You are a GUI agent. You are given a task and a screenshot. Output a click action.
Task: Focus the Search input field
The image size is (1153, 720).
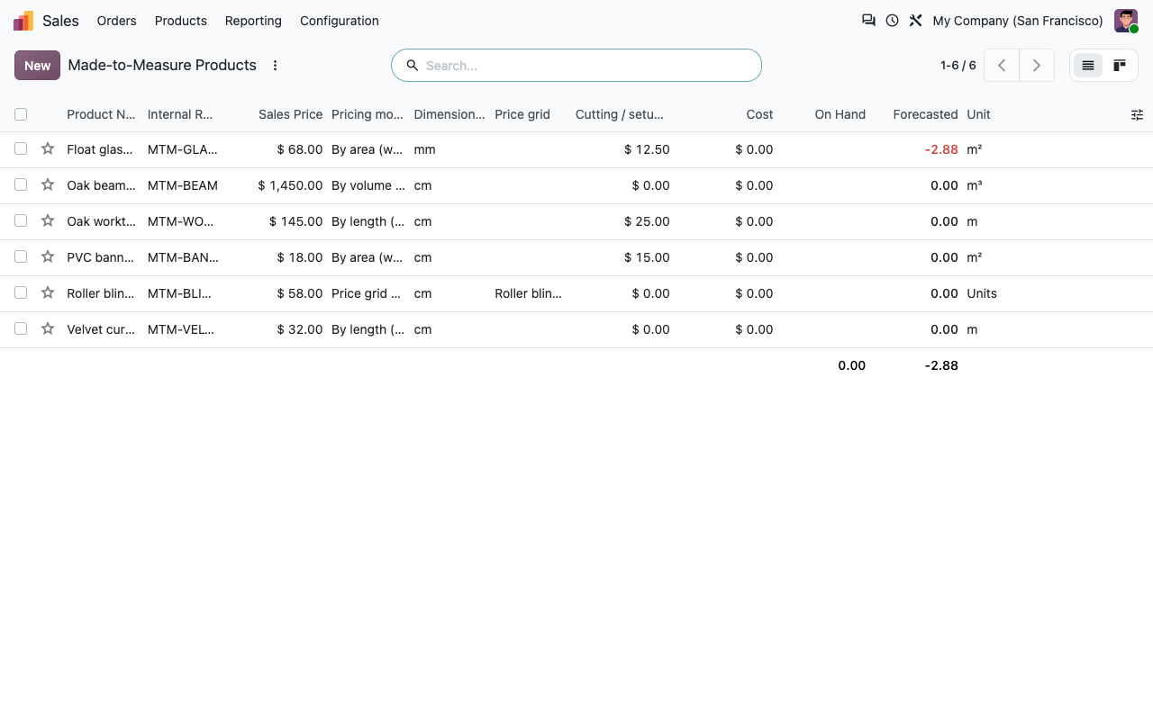pos(586,66)
